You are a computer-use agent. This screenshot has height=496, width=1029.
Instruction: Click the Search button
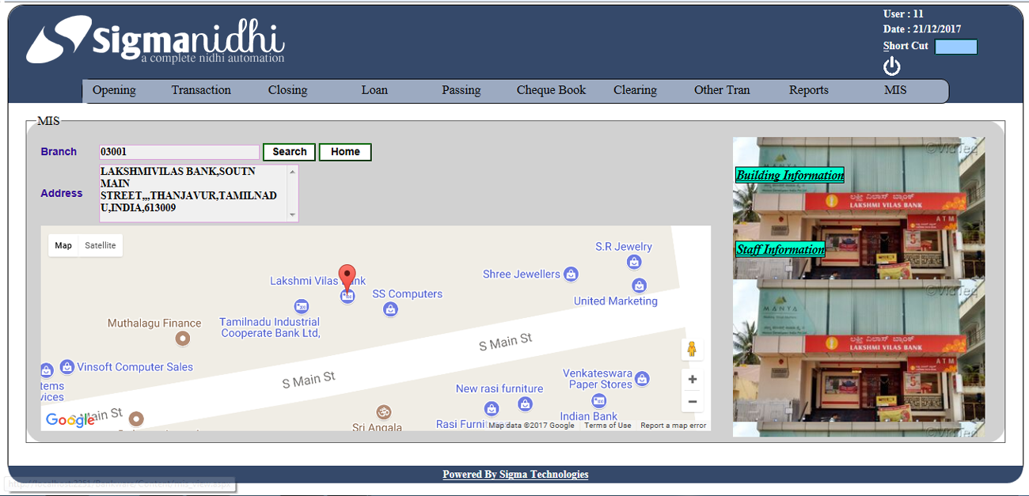pos(290,152)
